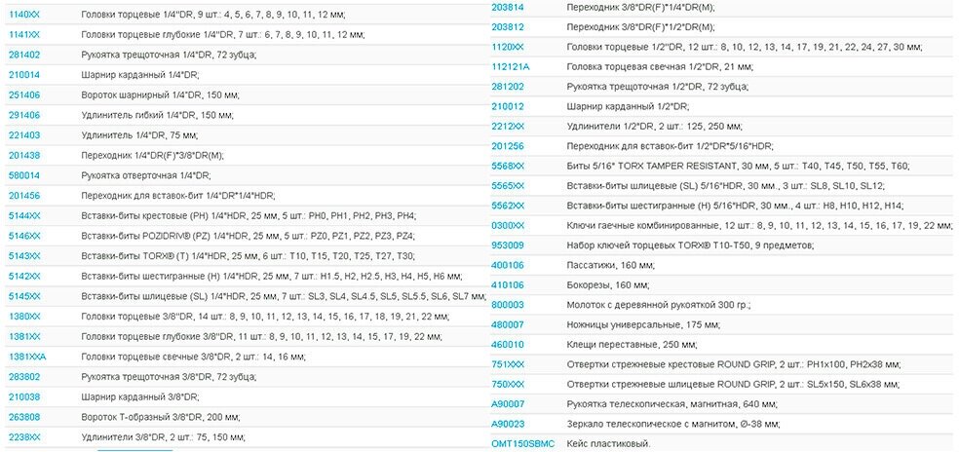
Task: Open the 5145XX slotted bits link
Action: click(24, 297)
